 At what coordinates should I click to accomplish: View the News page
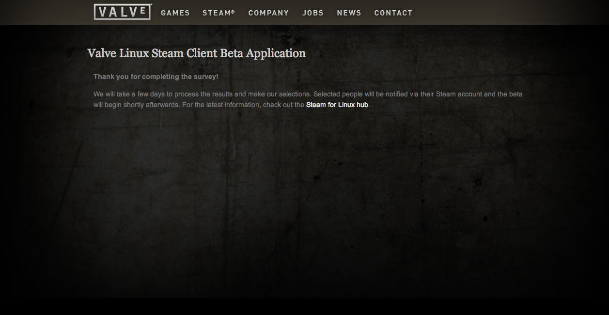pos(349,13)
